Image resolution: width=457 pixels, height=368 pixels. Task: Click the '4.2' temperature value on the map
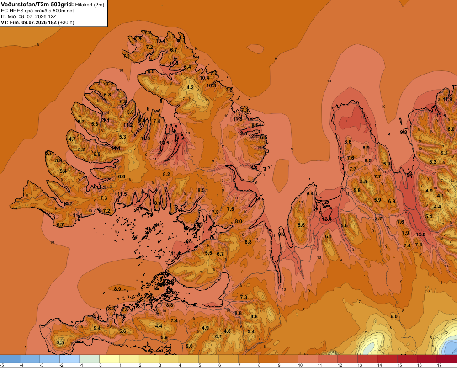(190, 87)
